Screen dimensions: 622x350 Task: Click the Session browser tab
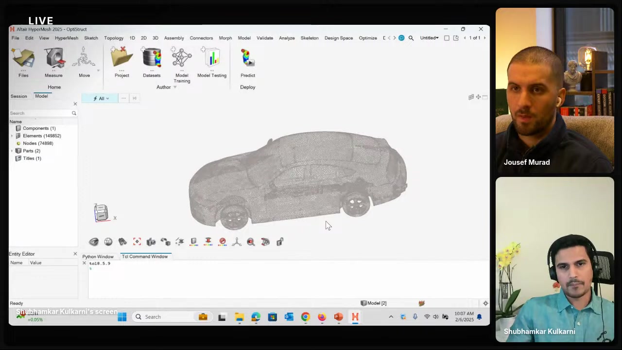pyautogui.click(x=19, y=96)
